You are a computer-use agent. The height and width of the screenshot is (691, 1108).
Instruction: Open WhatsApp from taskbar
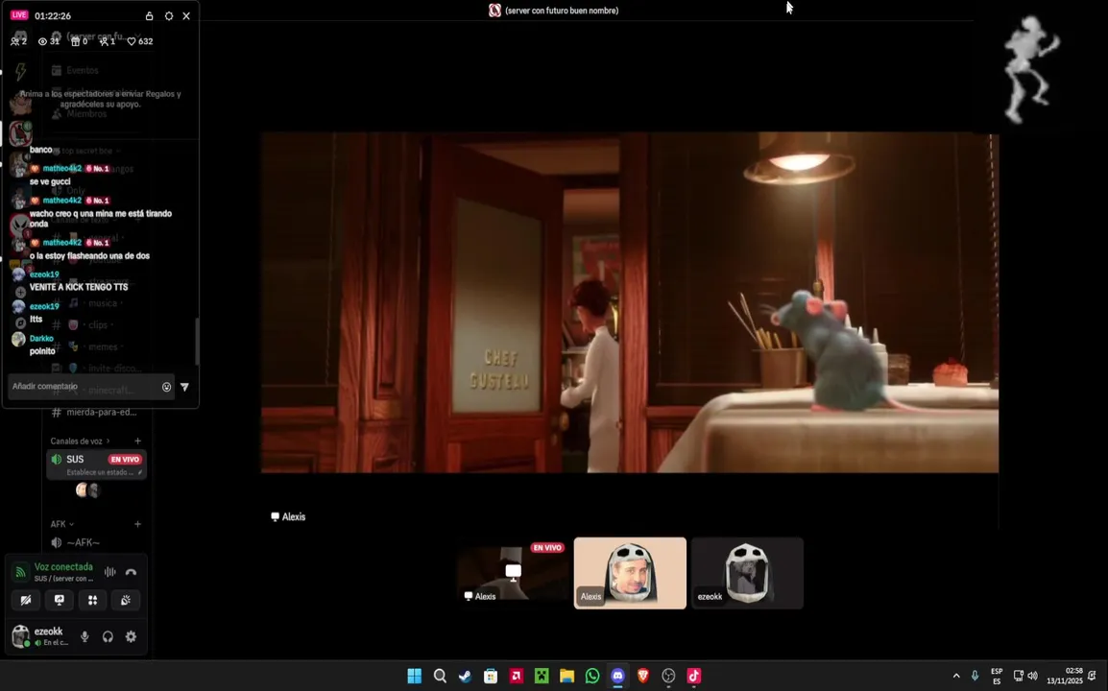[592, 677]
